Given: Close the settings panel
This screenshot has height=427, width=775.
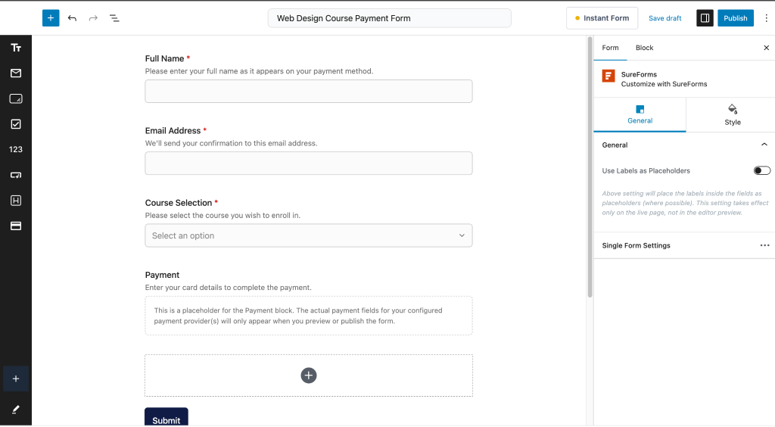Looking at the screenshot, I should tap(766, 48).
